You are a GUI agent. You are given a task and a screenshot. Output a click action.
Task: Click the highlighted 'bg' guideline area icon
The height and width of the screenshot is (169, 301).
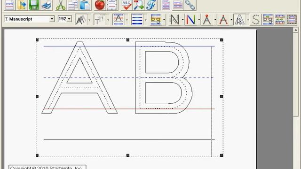point(156,19)
